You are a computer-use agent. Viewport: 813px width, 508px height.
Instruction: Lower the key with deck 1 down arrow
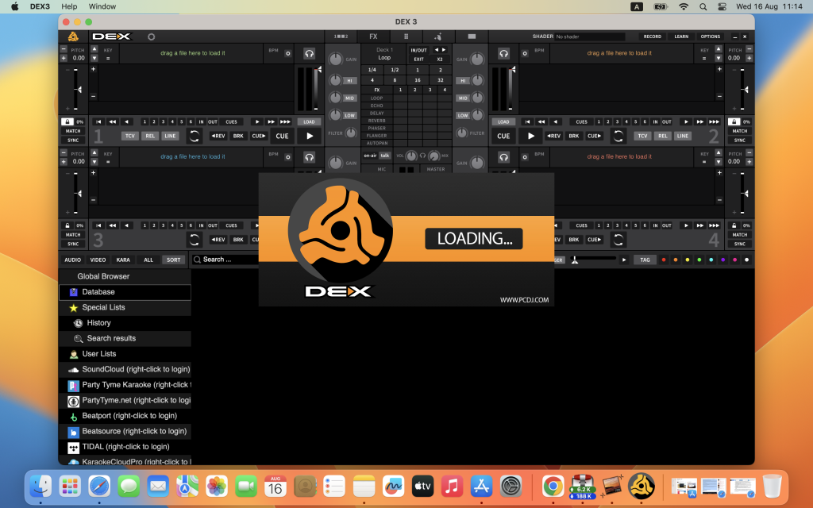tap(94, 59)
